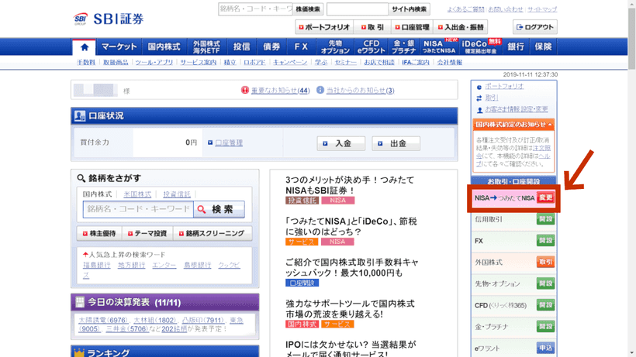
Task: Open the 先物オプション menu
Action: [x=335, y=47]
